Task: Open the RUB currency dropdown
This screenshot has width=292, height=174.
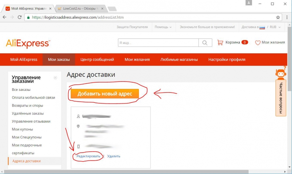Action: tap(275, 27)
